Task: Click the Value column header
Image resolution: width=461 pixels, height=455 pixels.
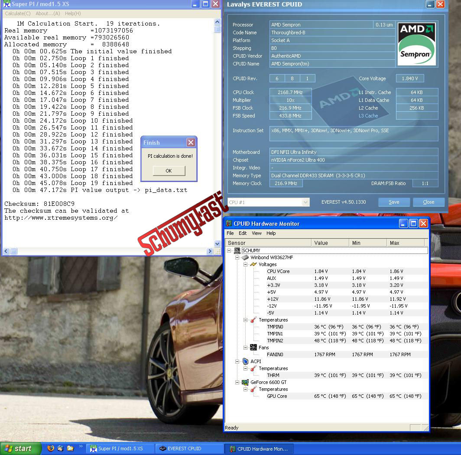Action: (x=330, y=243)
